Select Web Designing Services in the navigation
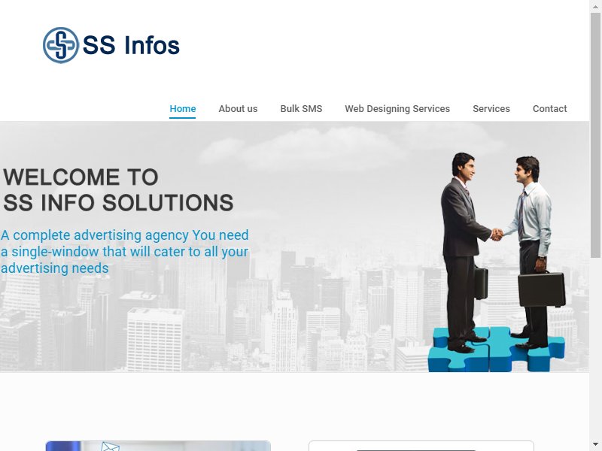602x451 pixels. point(397,109)
